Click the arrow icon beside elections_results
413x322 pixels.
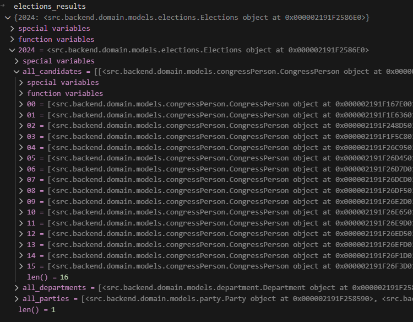point(4,6)
